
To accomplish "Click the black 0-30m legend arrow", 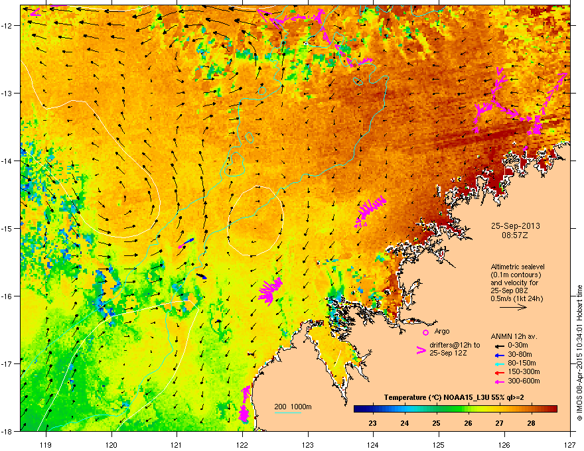I will pyautogui.click(x=499, y=346).
